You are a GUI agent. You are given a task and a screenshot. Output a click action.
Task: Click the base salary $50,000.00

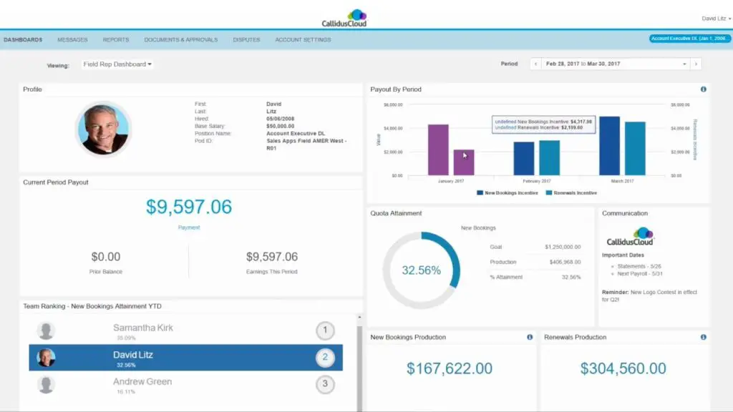click(281, 126)
